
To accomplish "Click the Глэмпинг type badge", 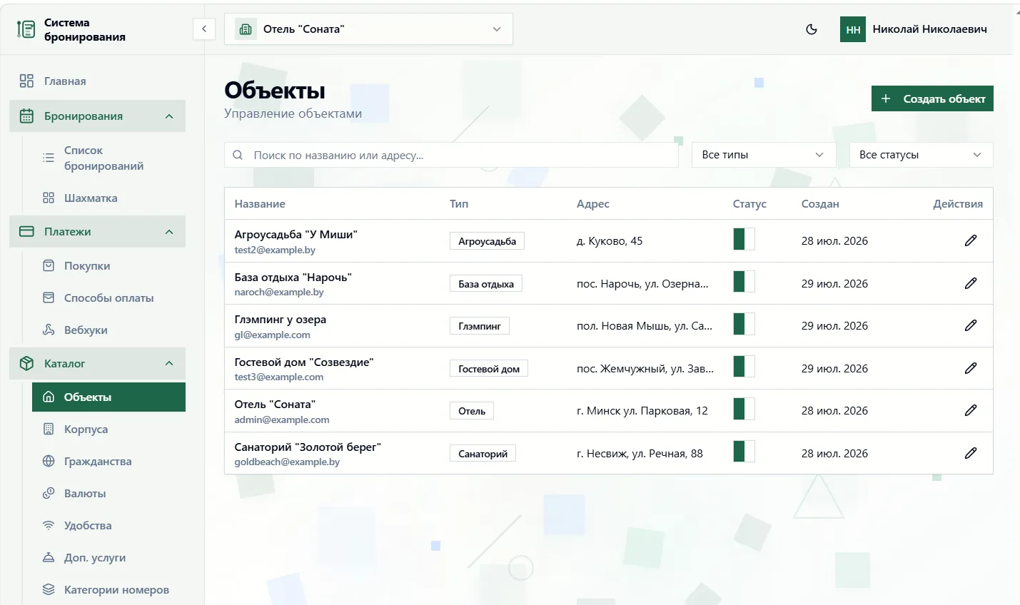I will (x=480, y=326).
